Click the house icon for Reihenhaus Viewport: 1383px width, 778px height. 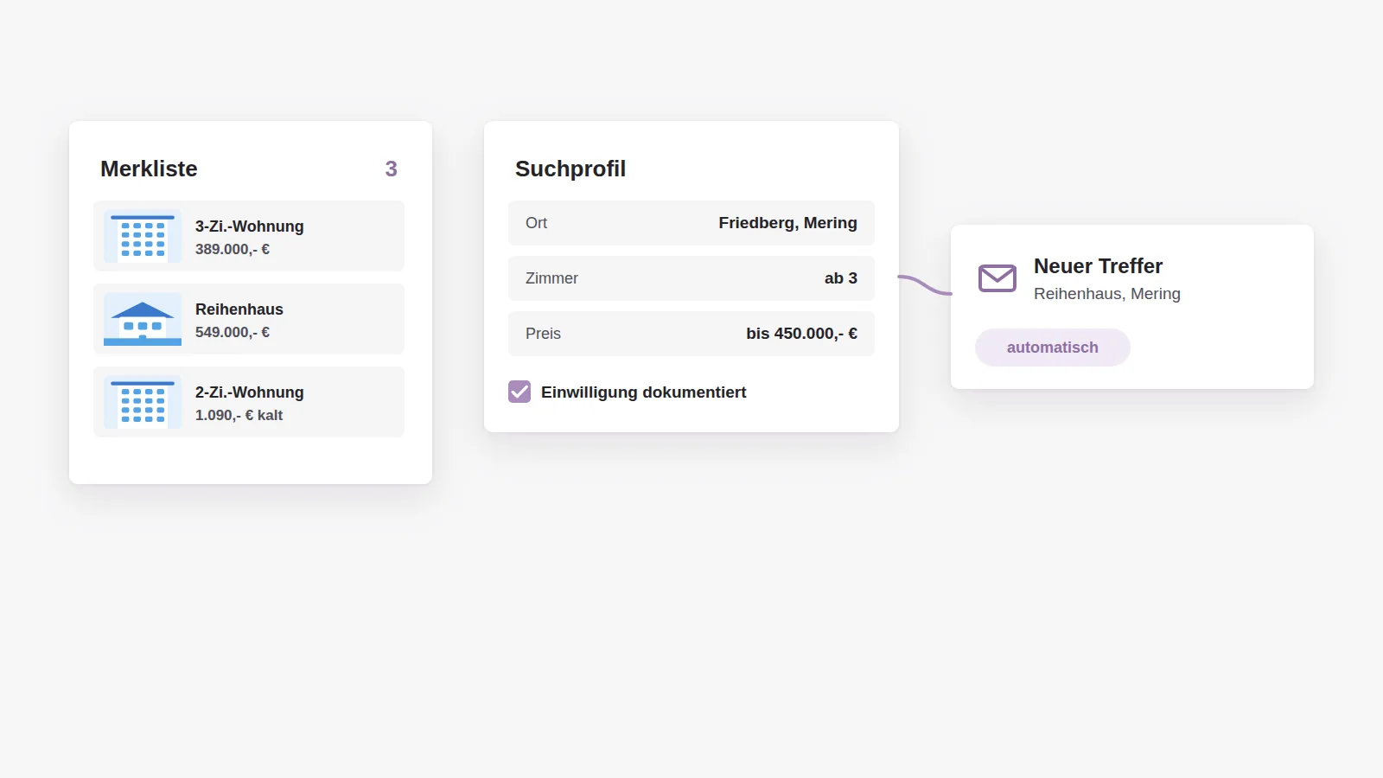143,319
